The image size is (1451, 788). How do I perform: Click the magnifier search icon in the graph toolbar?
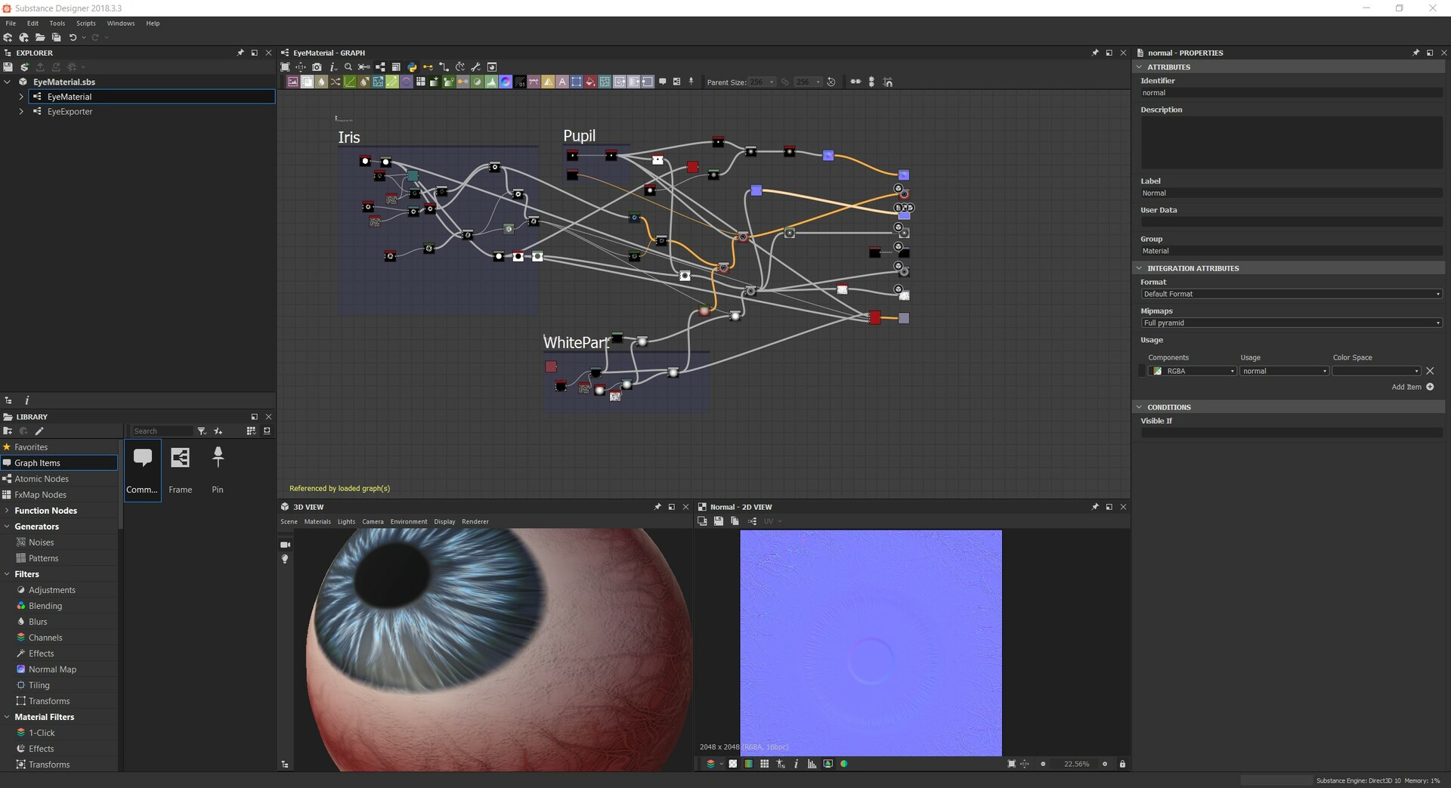point(348,67)
